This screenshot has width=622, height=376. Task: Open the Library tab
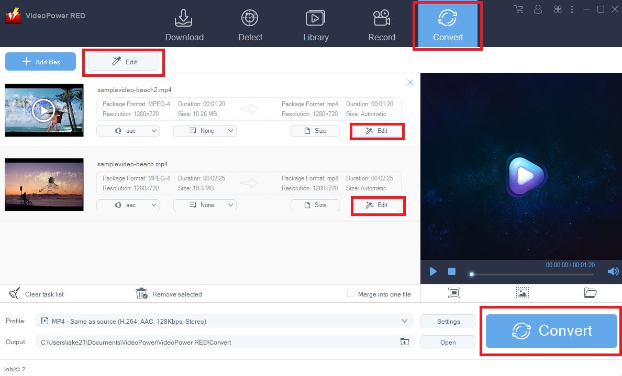(x=316, y=25)
